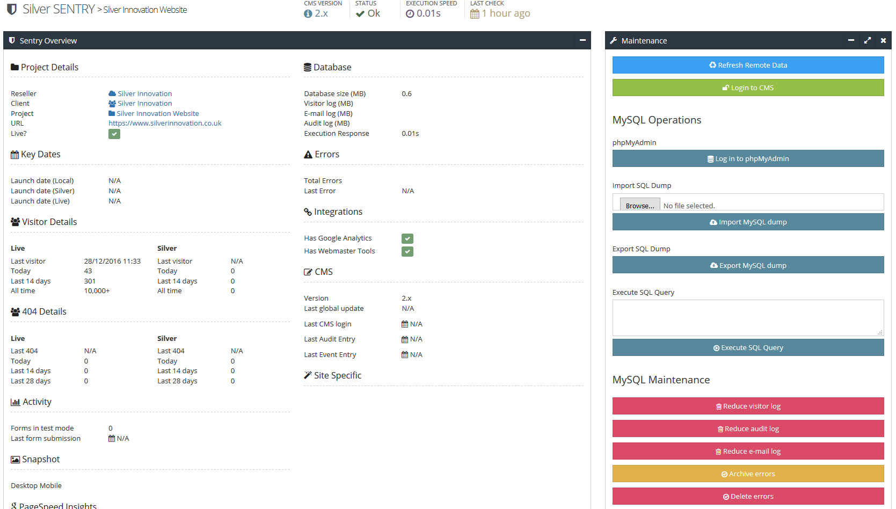Click the Import MySQL dump button
The height and width of the screenshot is (509, 896).
[x=748, y=222]
